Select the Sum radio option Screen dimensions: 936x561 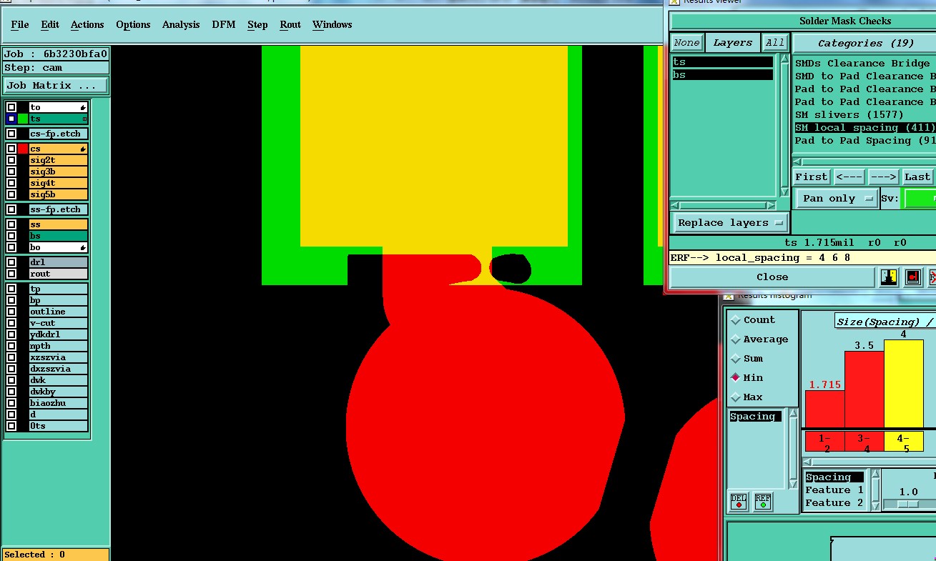pyautogui.click(x=736, y=359)
